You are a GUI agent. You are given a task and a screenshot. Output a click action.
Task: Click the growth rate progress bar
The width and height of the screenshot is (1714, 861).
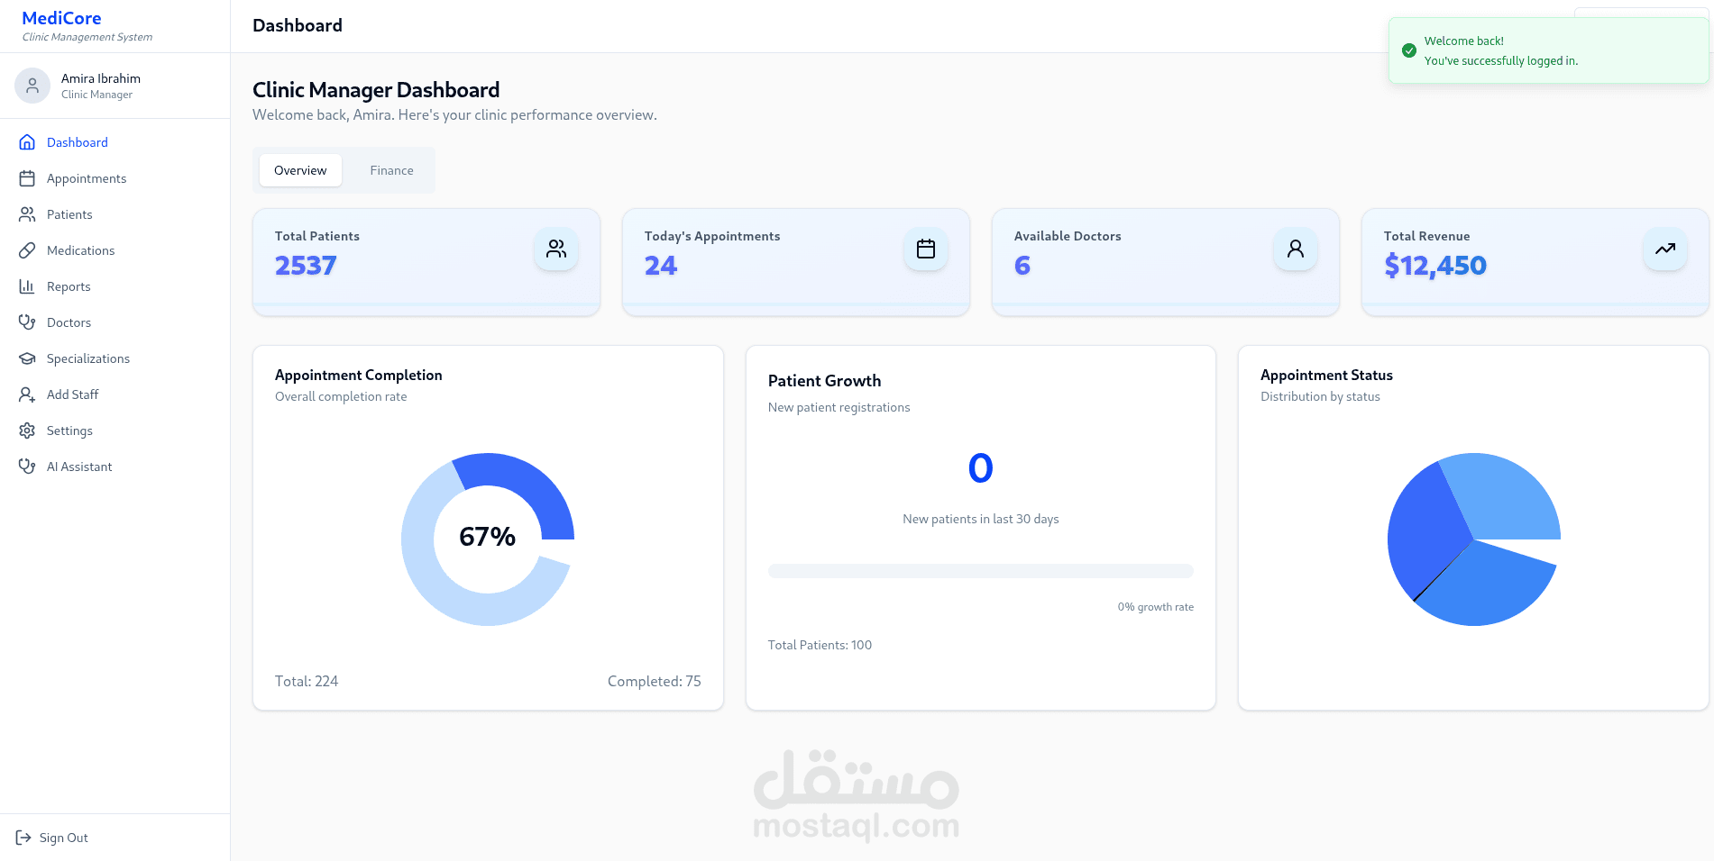point(980,570)
